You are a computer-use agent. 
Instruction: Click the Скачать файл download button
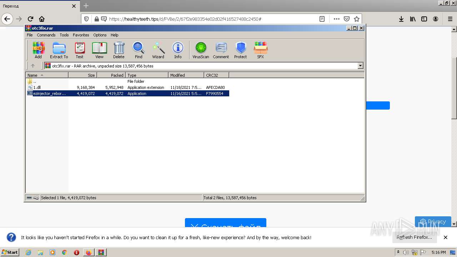pos(226,223)
